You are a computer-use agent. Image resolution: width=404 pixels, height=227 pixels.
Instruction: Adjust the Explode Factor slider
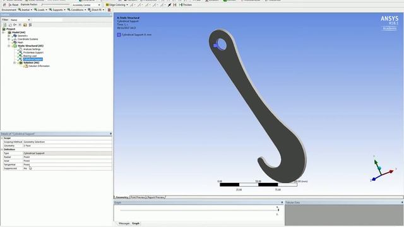(x=55, y=4)
